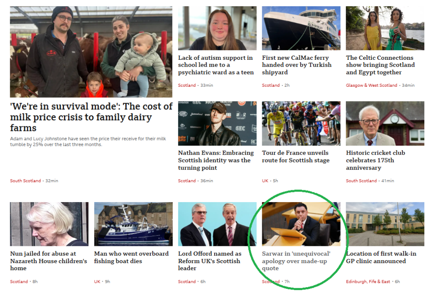Open 'Nathan Evans: Embracing Scottish identity' headline
The height and width of the screenshot is (293, 431).
216,160
